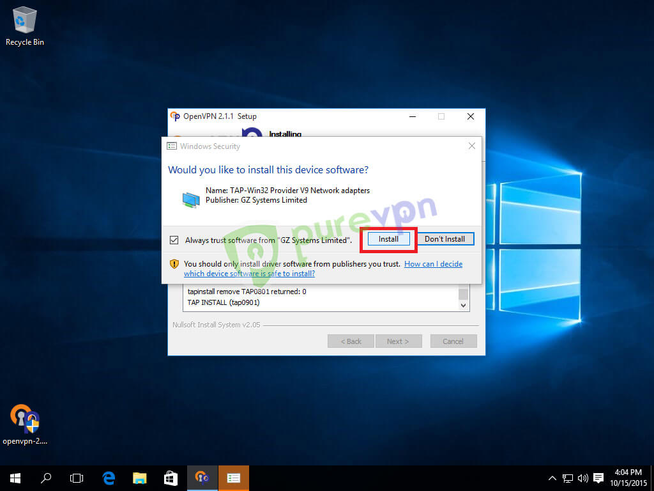Click the yellow shield warning icon
Image resolution: width=654 pixels, height=491 pixels.
tap(174, 264)
